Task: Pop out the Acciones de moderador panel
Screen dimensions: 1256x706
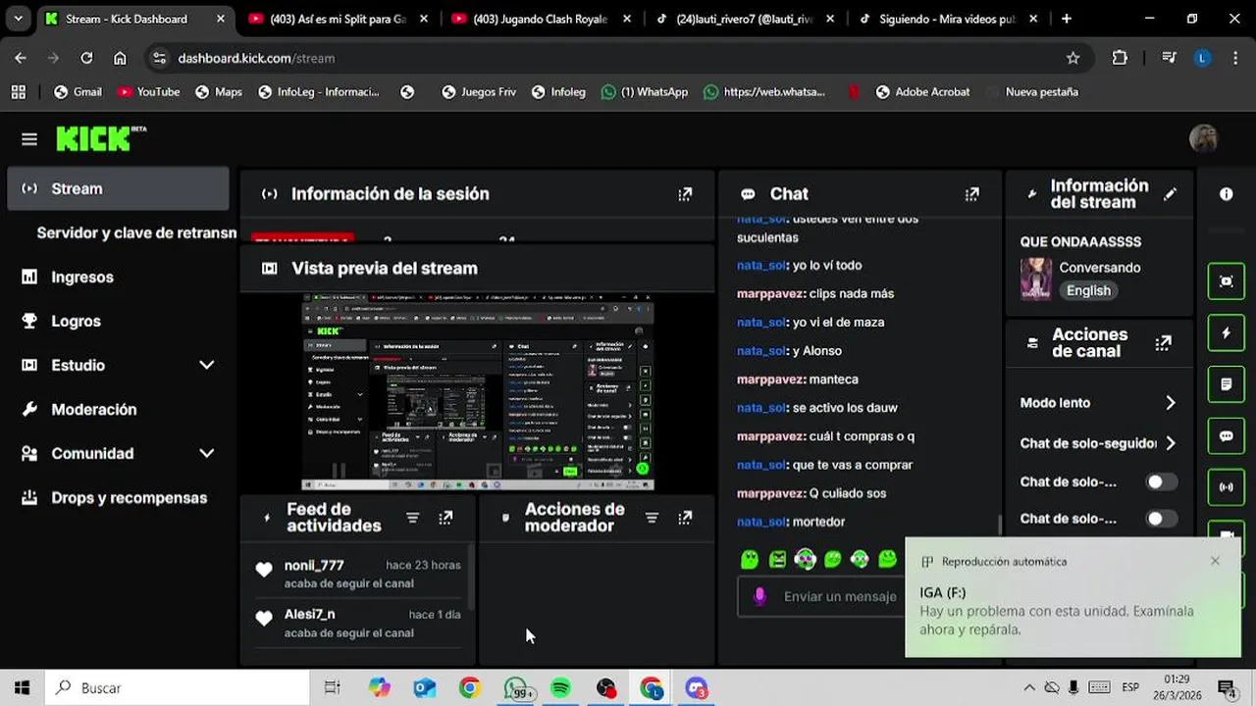Action: tap(685, 518)
